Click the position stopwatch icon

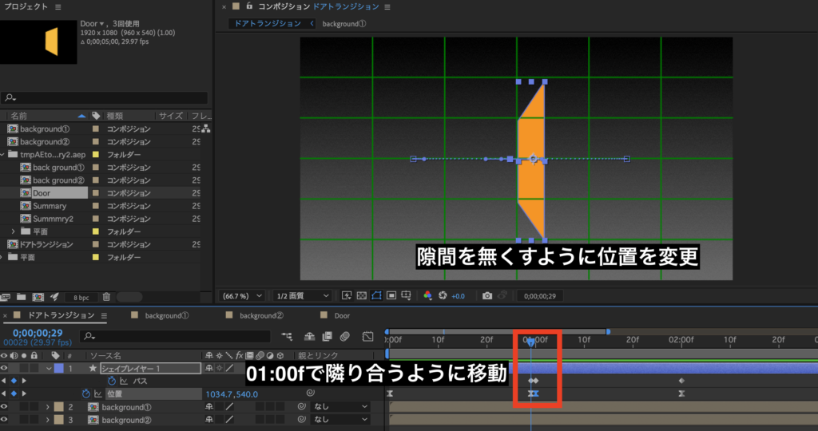point(85,393)
